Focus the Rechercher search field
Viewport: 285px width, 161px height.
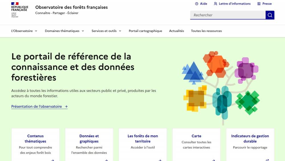(228, 15)
